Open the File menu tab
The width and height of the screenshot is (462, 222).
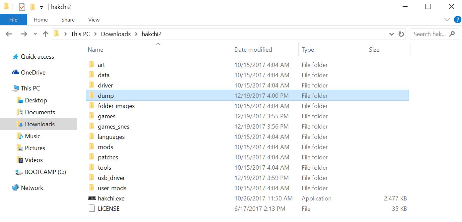13,20
